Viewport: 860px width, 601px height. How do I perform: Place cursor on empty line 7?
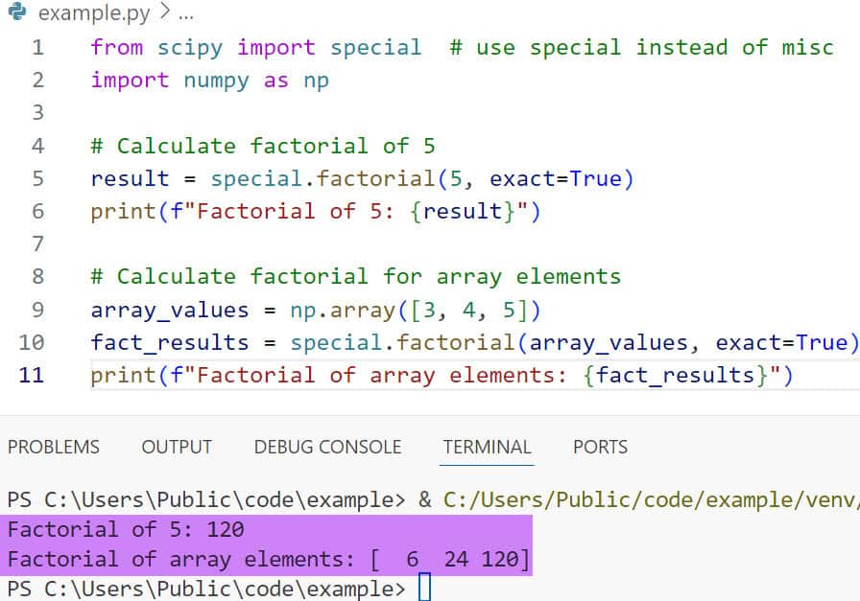[x=288, y=243]
